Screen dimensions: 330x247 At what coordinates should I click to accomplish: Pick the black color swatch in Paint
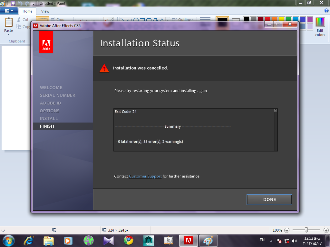(x=246, y=19)
